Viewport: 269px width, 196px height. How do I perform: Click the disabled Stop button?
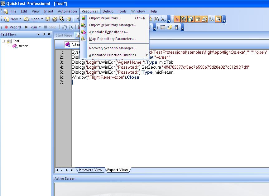coord(50,27)
